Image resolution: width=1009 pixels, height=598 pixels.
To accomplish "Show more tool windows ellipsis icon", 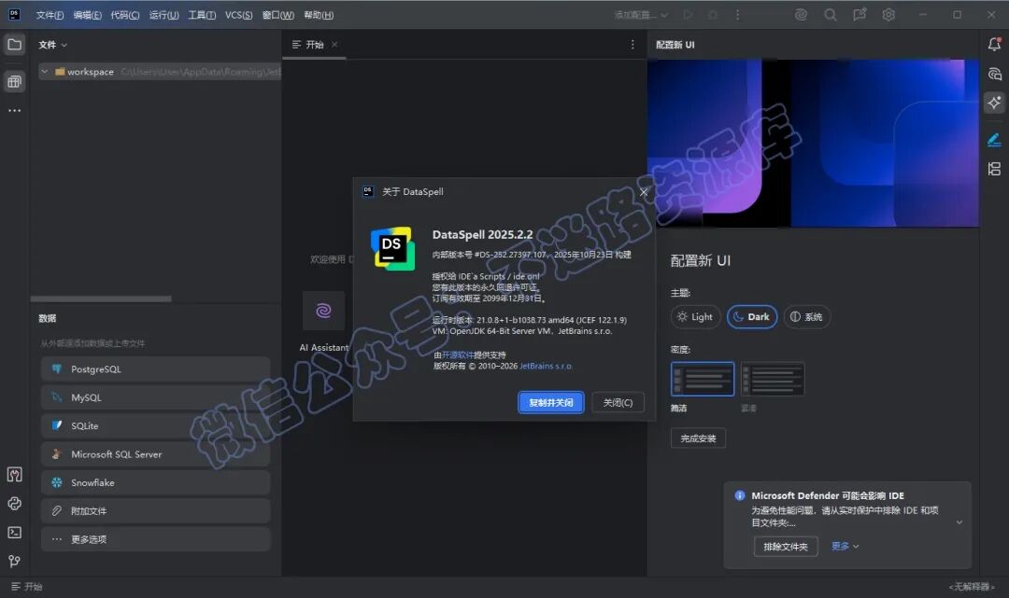I will [x=14, y=110].
